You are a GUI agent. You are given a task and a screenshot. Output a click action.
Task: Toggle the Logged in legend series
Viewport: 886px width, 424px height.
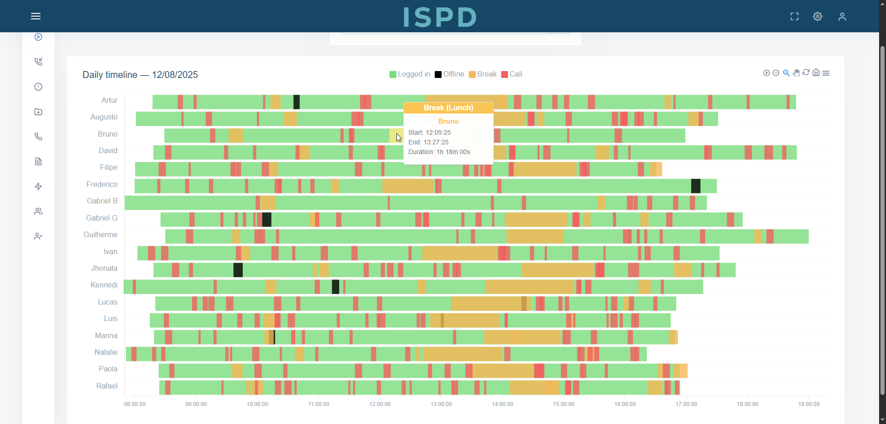pyautogui.click(x=410, y=74)
